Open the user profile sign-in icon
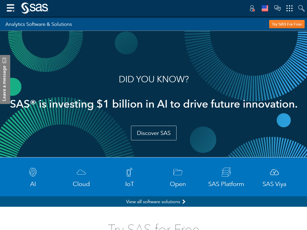This screenshot has height=230, width=307. 252,8
